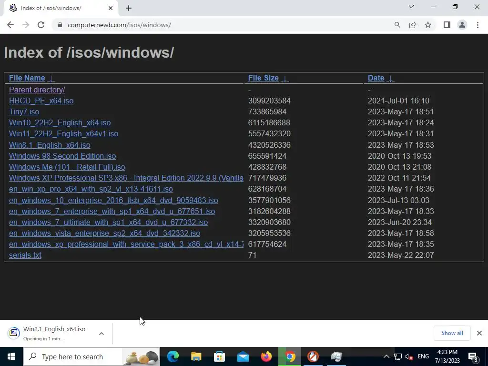
Task: Click the forward navigation arrow
Action: pos(26,25)
